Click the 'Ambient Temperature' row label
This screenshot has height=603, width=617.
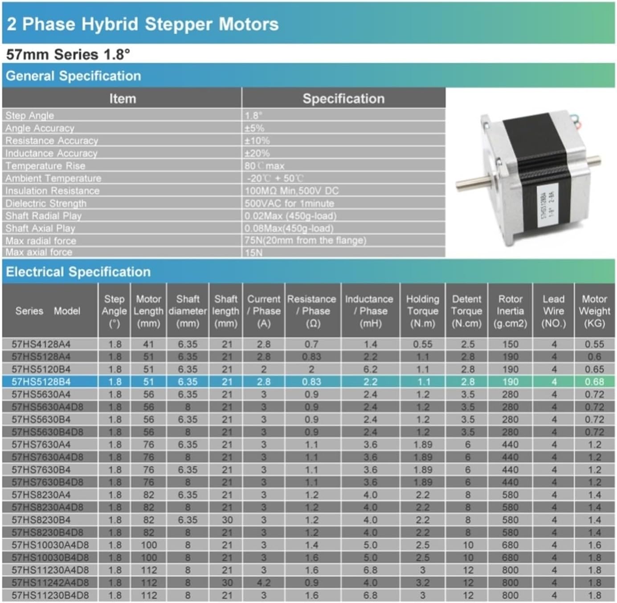point(53,178)
